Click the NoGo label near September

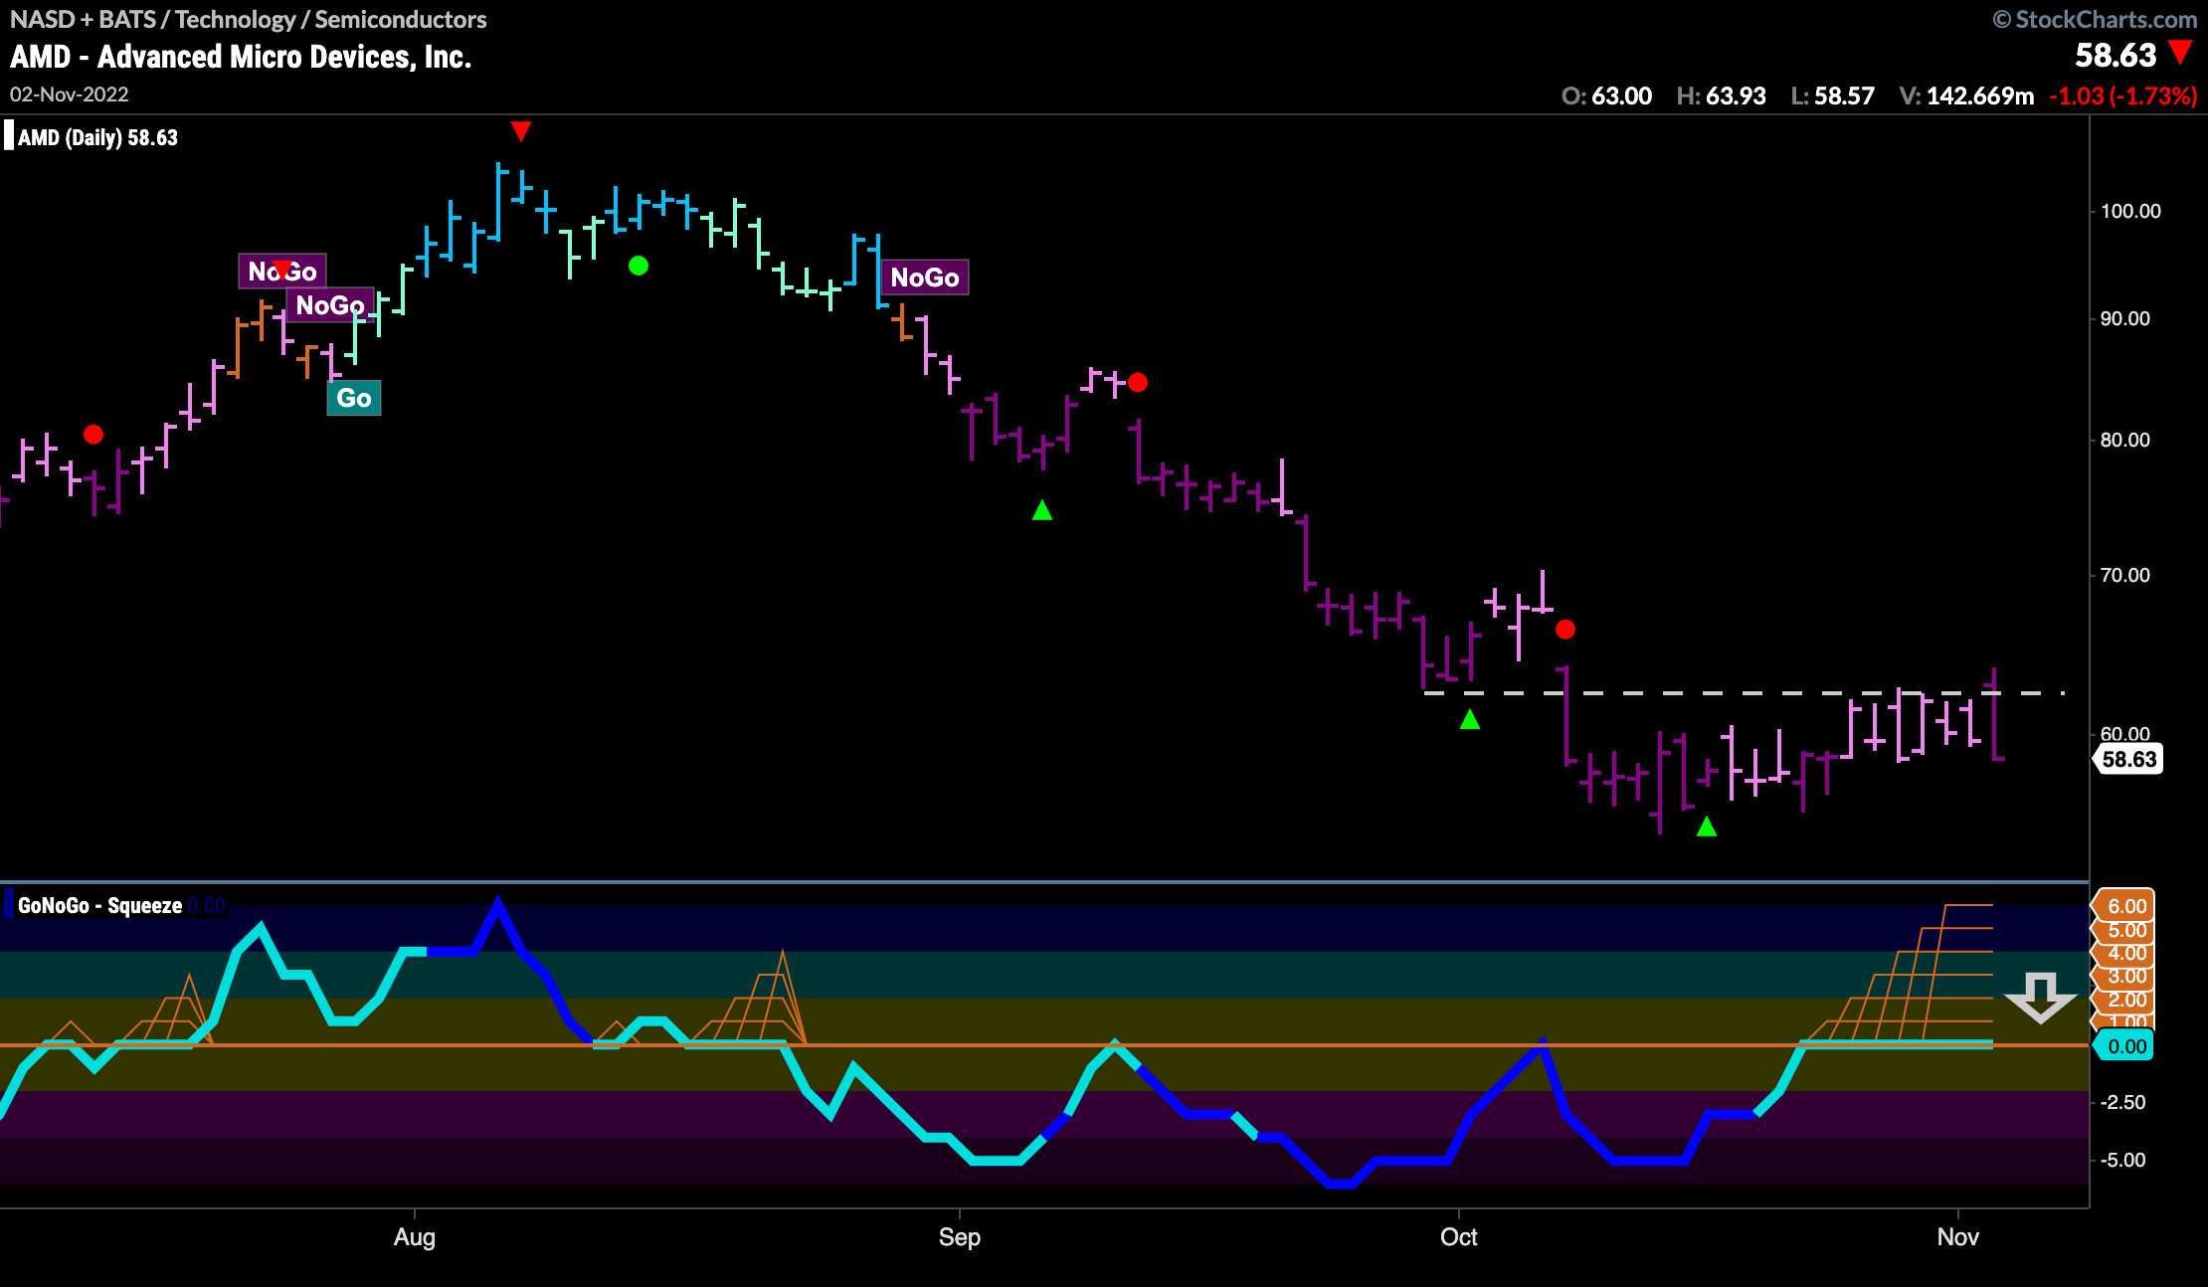click(x=925, y=277)
